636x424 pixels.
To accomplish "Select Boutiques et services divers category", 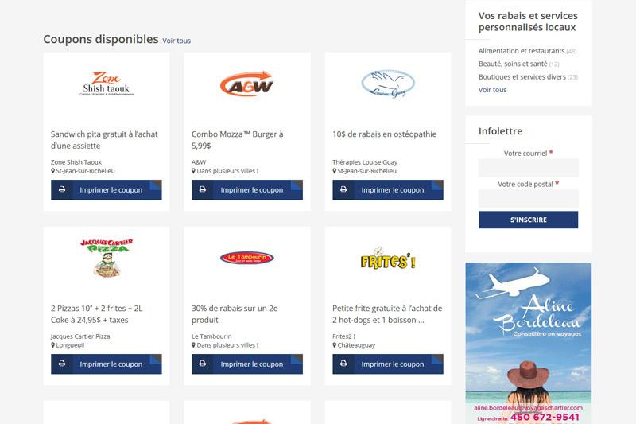I will pyautogui.click(x=522, y=76).
